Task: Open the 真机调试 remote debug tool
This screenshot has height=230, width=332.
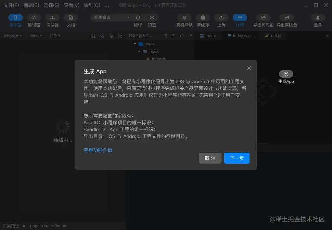Action: click(x=184, y=21)
